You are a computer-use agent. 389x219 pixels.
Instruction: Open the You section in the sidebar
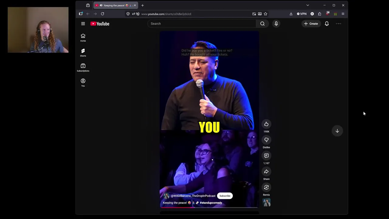[83, 82]
